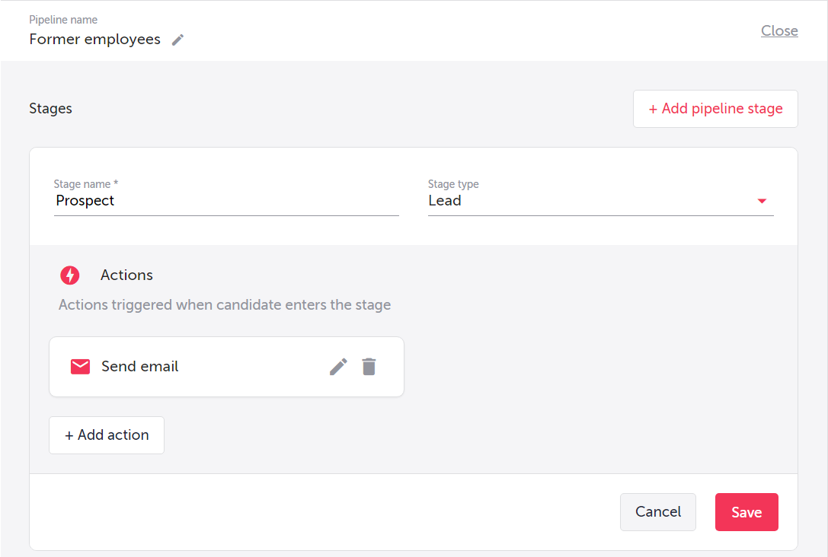Edit the pipeline name with pencil icon
This screenshot has height=557, width=828.
click(x=177, y=40)
